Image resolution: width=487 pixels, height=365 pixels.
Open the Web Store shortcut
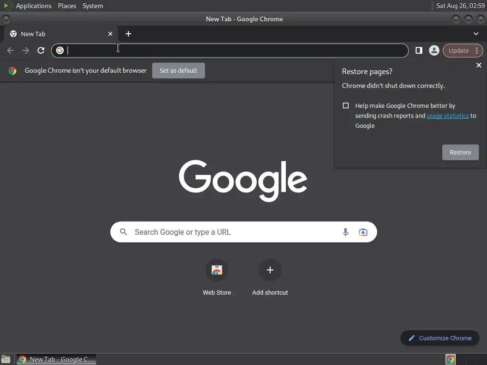(x=217, y=270)
